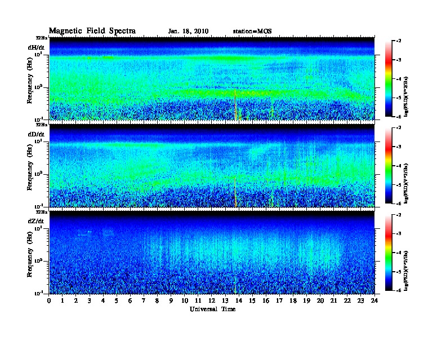This screenshot has height=345, width=446.
Task: Click the color bar beside the dZ/dt panel
Action: coord(389,253)
